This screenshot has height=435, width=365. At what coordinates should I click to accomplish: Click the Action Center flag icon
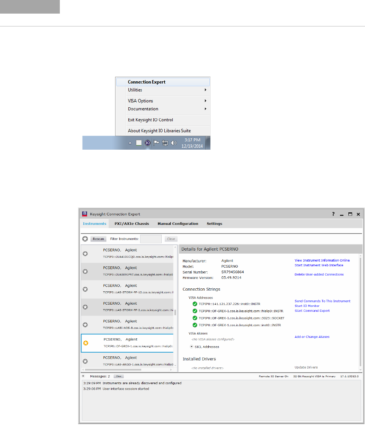pos(156,143)
